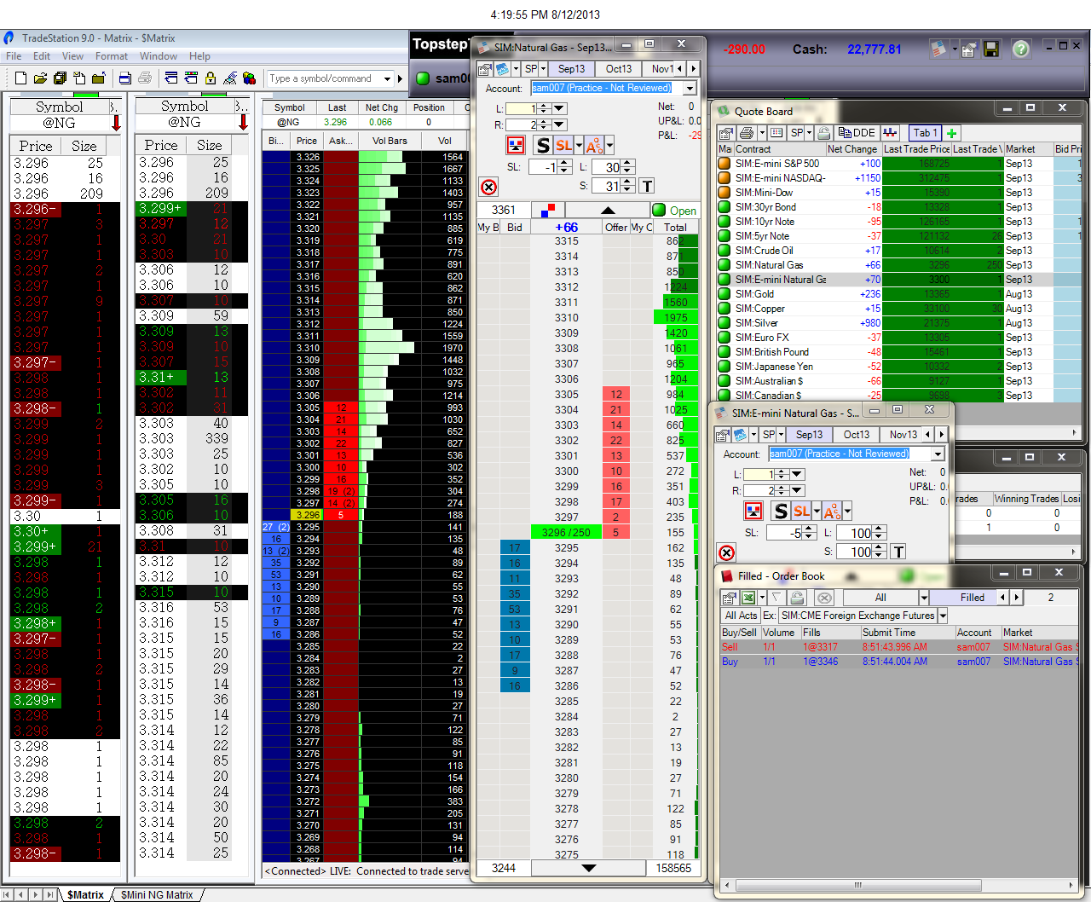Image resolution: width=1091 pixels, height=902 pixels.
Task: Click the red X cancel icon in Natural Gas Sep13 window
Action: [488, 187]
